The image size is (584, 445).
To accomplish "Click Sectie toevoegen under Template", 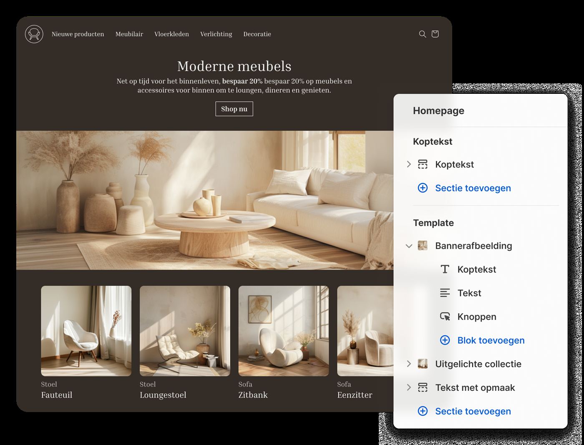I will click(473, 411).
